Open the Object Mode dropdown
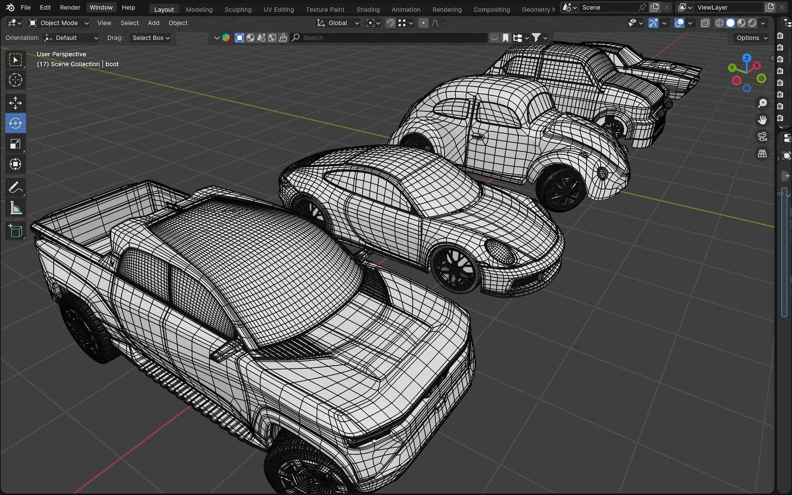The image size is (792, 495). point(59,23)
